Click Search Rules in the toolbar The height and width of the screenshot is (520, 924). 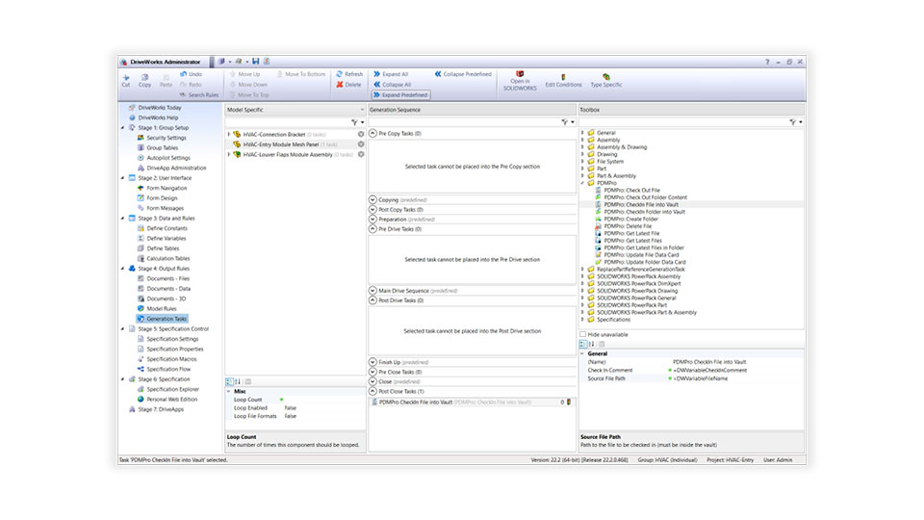[x=198, y=95]
